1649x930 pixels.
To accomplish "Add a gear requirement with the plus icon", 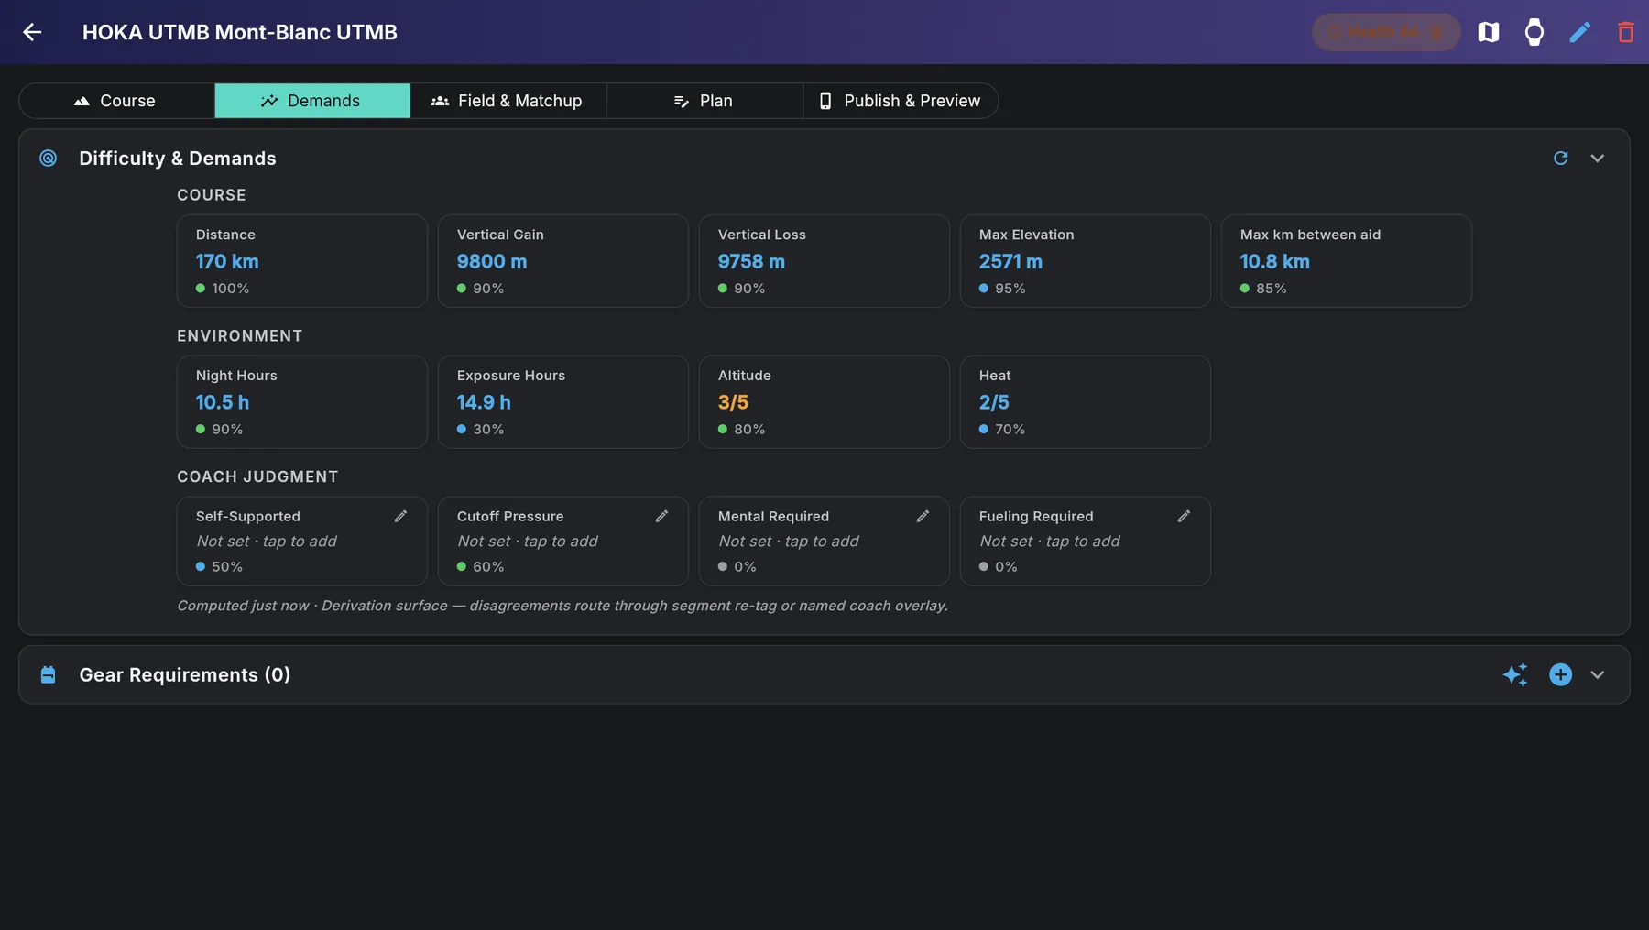I will click(1561, 675).
